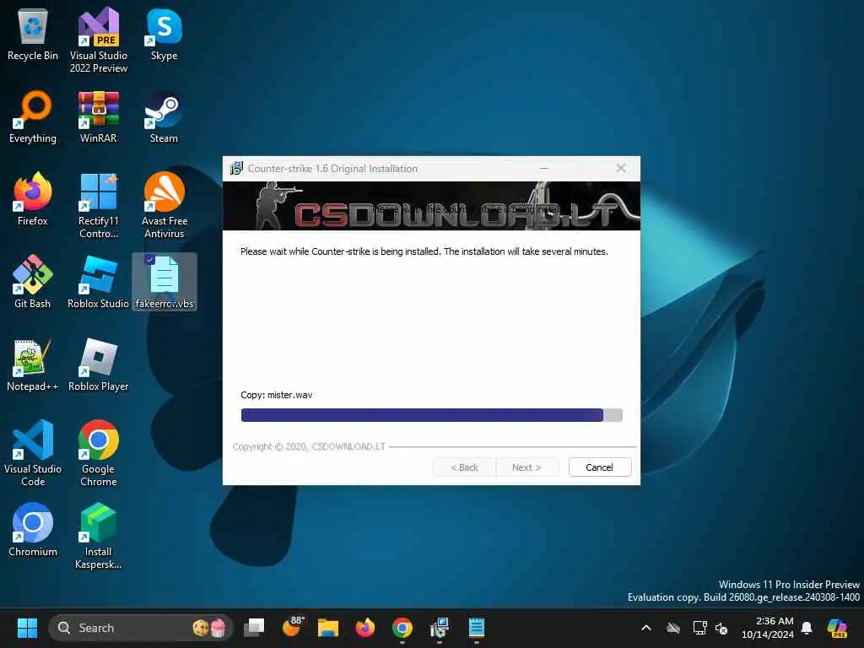Image resolution: width=864 pixels, height=648 pixels.
Task: Minimize the Counter-strike installer window
Action: point(544,168)
